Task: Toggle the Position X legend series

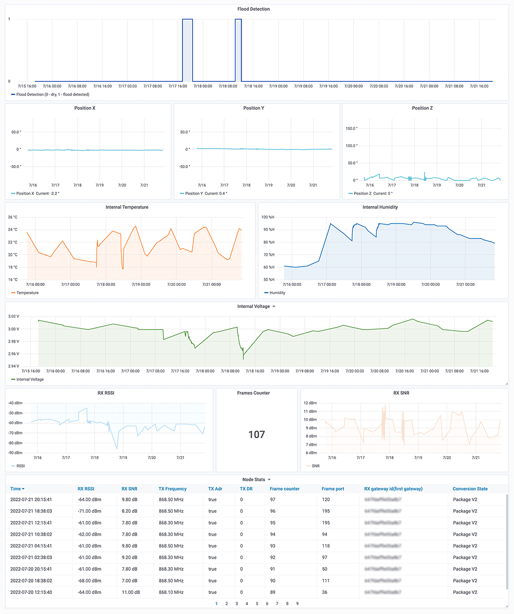Action: pos(25,193)
